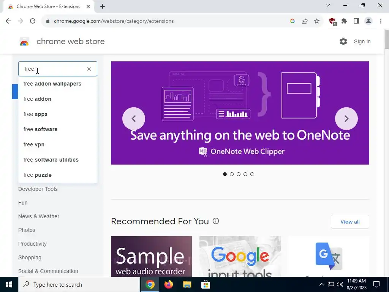Open the volume tray icon

tap(340, 284)
